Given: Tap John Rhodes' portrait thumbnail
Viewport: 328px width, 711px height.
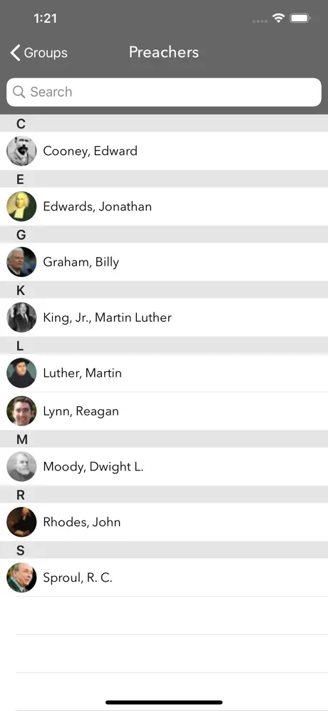Looking at the screenshot, I should (21, 522).
